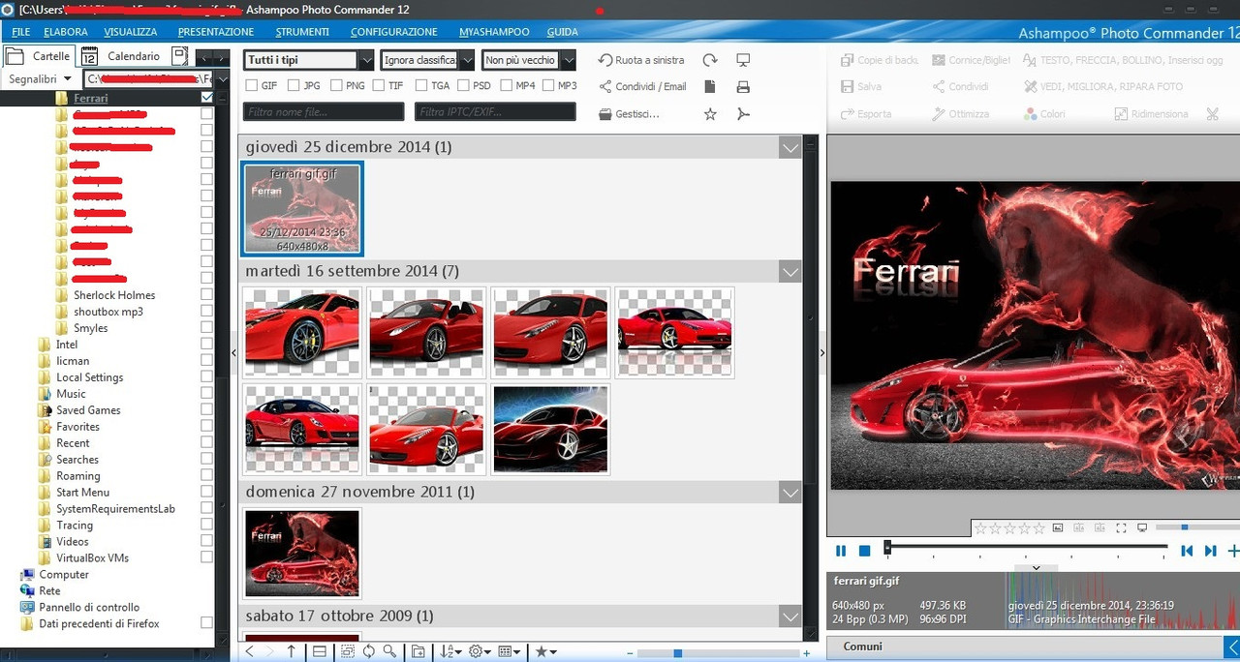Navigate back in browser bottom toolbar
1240x662 pixels.
click(249, 651)
